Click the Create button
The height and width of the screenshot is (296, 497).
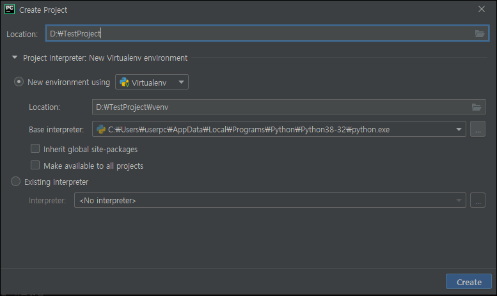[469, 281]
